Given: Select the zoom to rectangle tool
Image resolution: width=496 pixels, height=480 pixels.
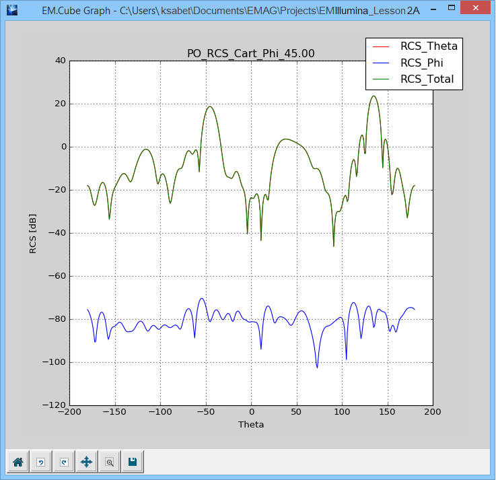Looking at the screenshot, I should point(110,462).
